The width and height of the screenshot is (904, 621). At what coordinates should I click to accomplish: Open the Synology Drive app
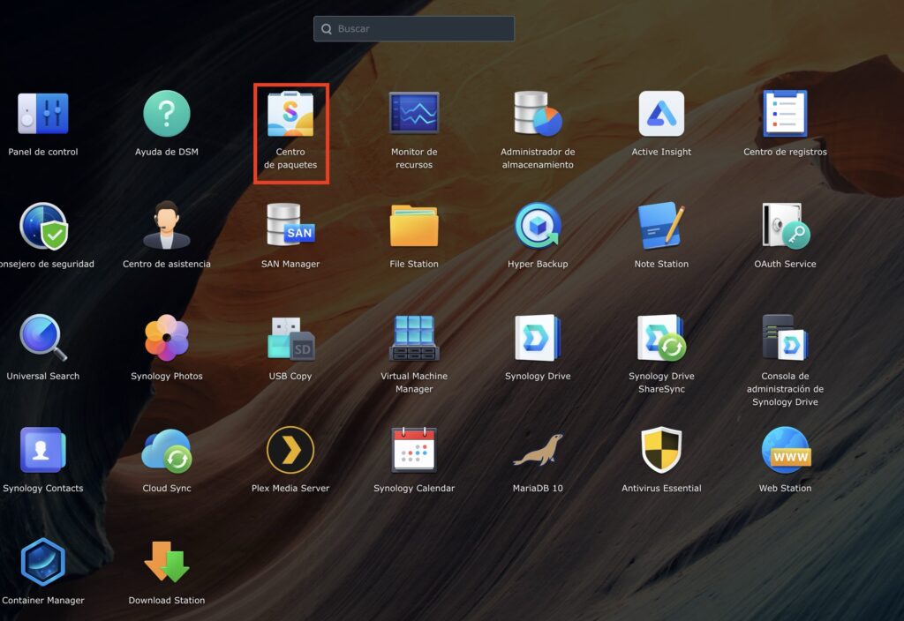538,338
